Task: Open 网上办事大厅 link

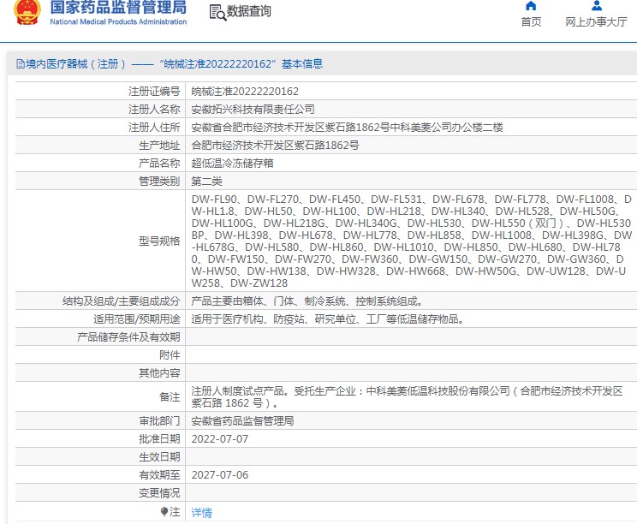Action: 596,21
